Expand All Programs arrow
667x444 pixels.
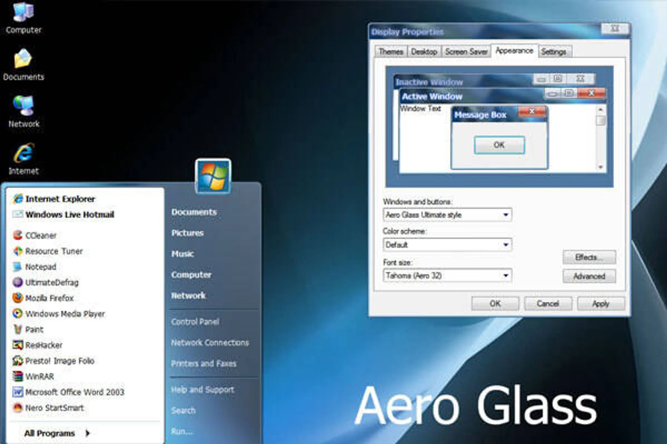[x=87, y=433]
